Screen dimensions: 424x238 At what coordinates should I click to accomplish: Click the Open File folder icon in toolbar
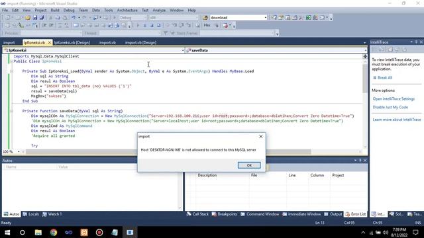coord(28,18)
